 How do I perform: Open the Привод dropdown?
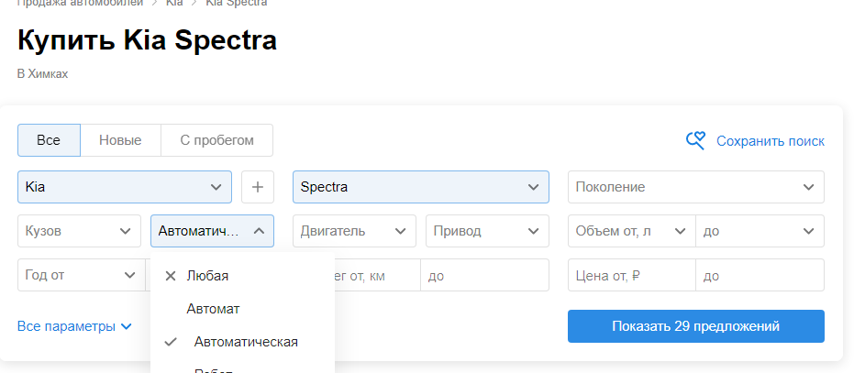[x=487, y=231]
